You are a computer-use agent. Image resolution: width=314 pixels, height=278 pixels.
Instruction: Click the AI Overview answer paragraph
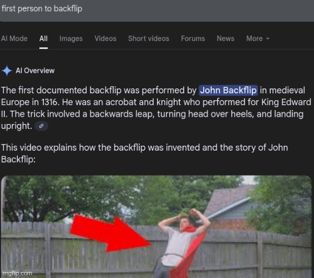tap(156, 108)
